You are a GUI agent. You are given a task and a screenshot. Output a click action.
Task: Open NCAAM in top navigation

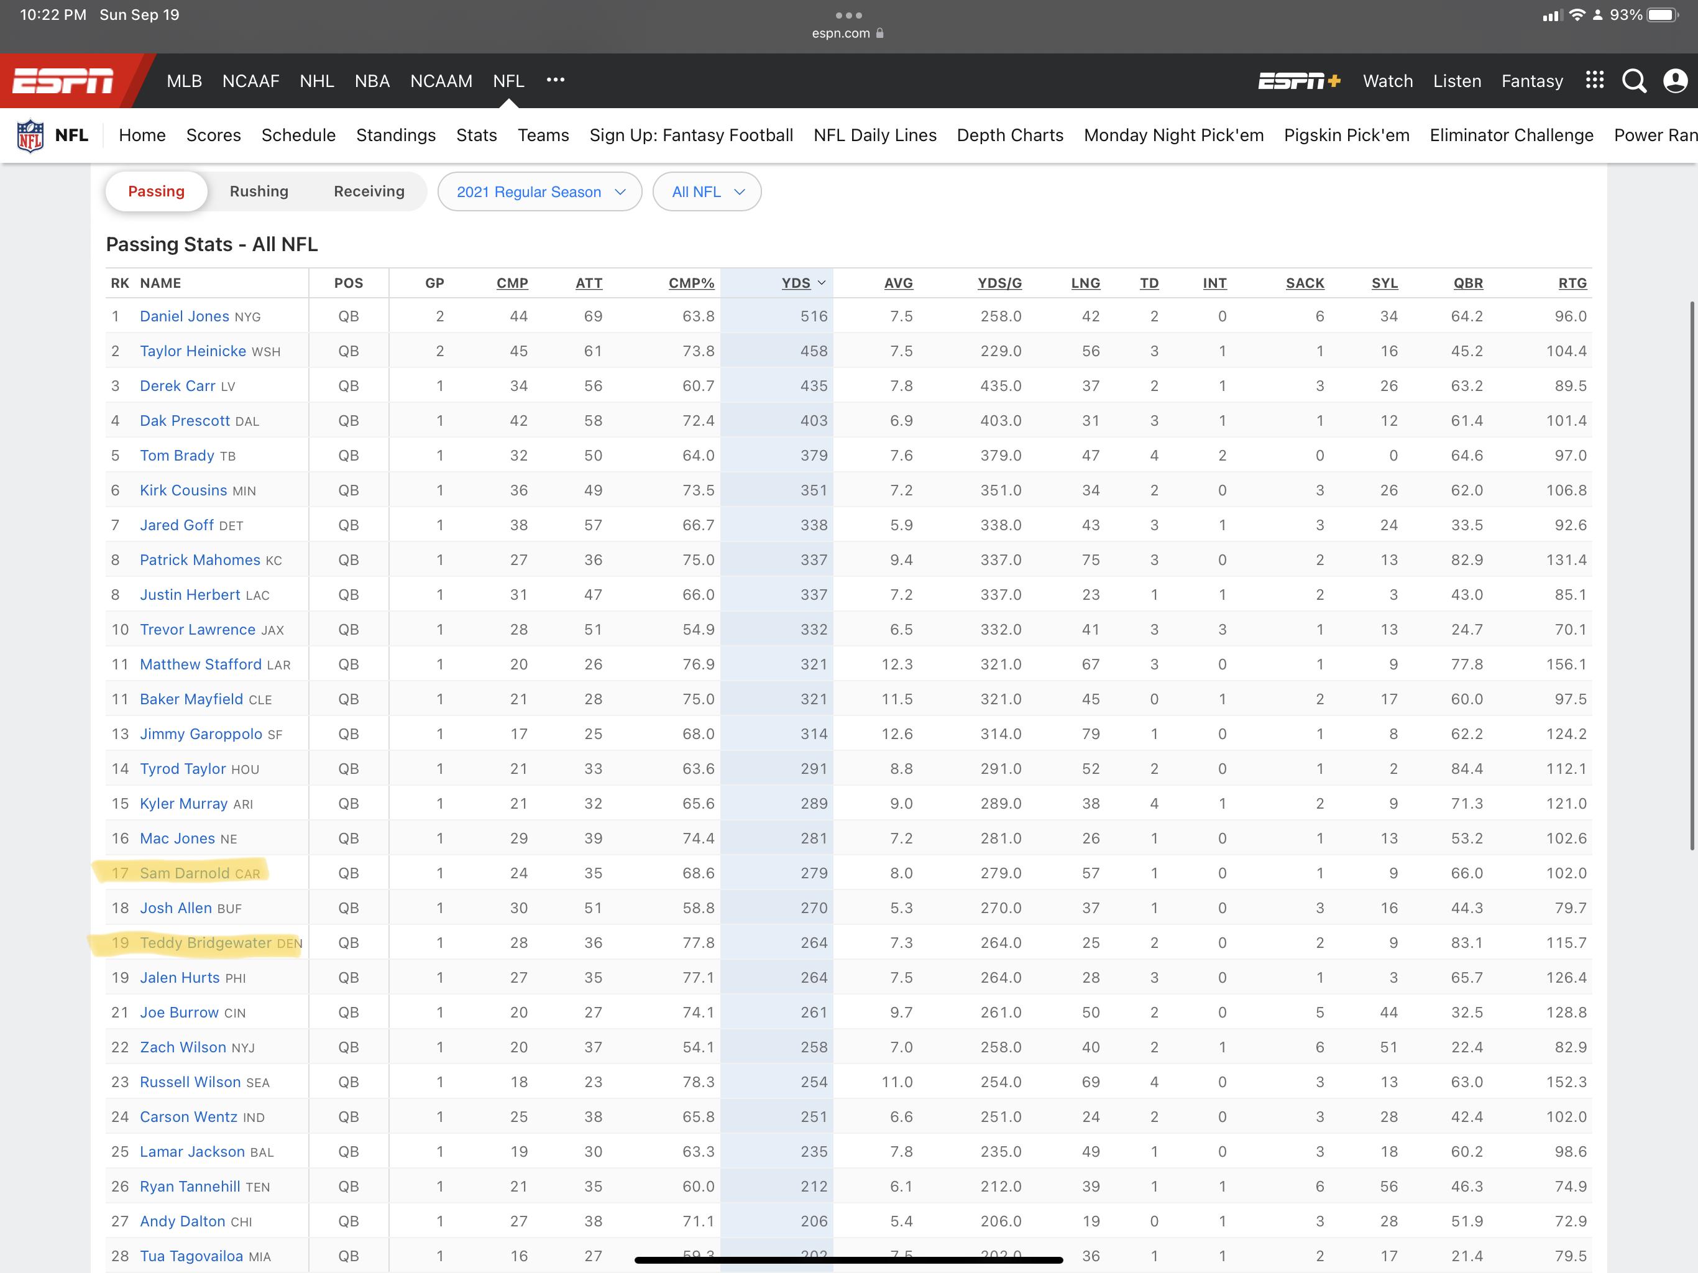coord(441,81)
